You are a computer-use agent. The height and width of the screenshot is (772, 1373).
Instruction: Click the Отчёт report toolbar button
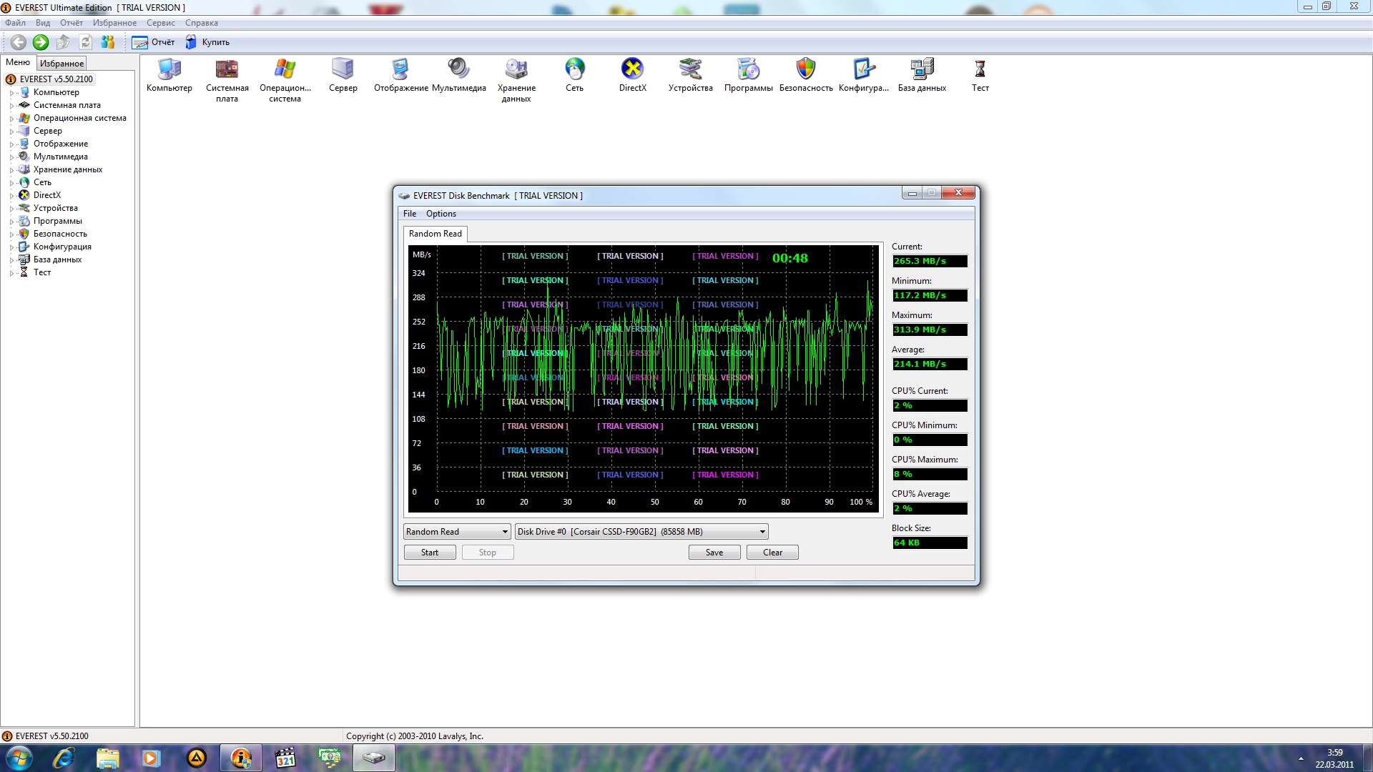pyautogui.click(x=154, y=42)
